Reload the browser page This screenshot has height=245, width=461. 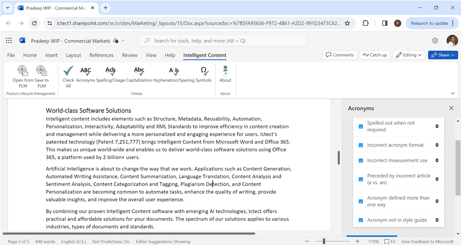[x=34, y=23]
